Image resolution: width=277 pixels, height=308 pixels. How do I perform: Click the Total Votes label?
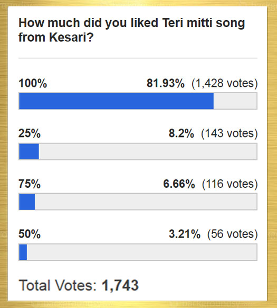click(x=58, y=285)
